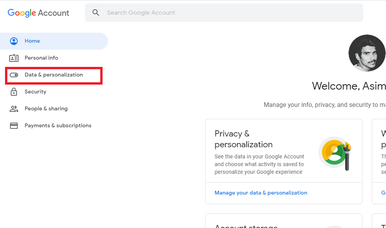Click the Data & personalization toggle icon

[x=14, y=75]
